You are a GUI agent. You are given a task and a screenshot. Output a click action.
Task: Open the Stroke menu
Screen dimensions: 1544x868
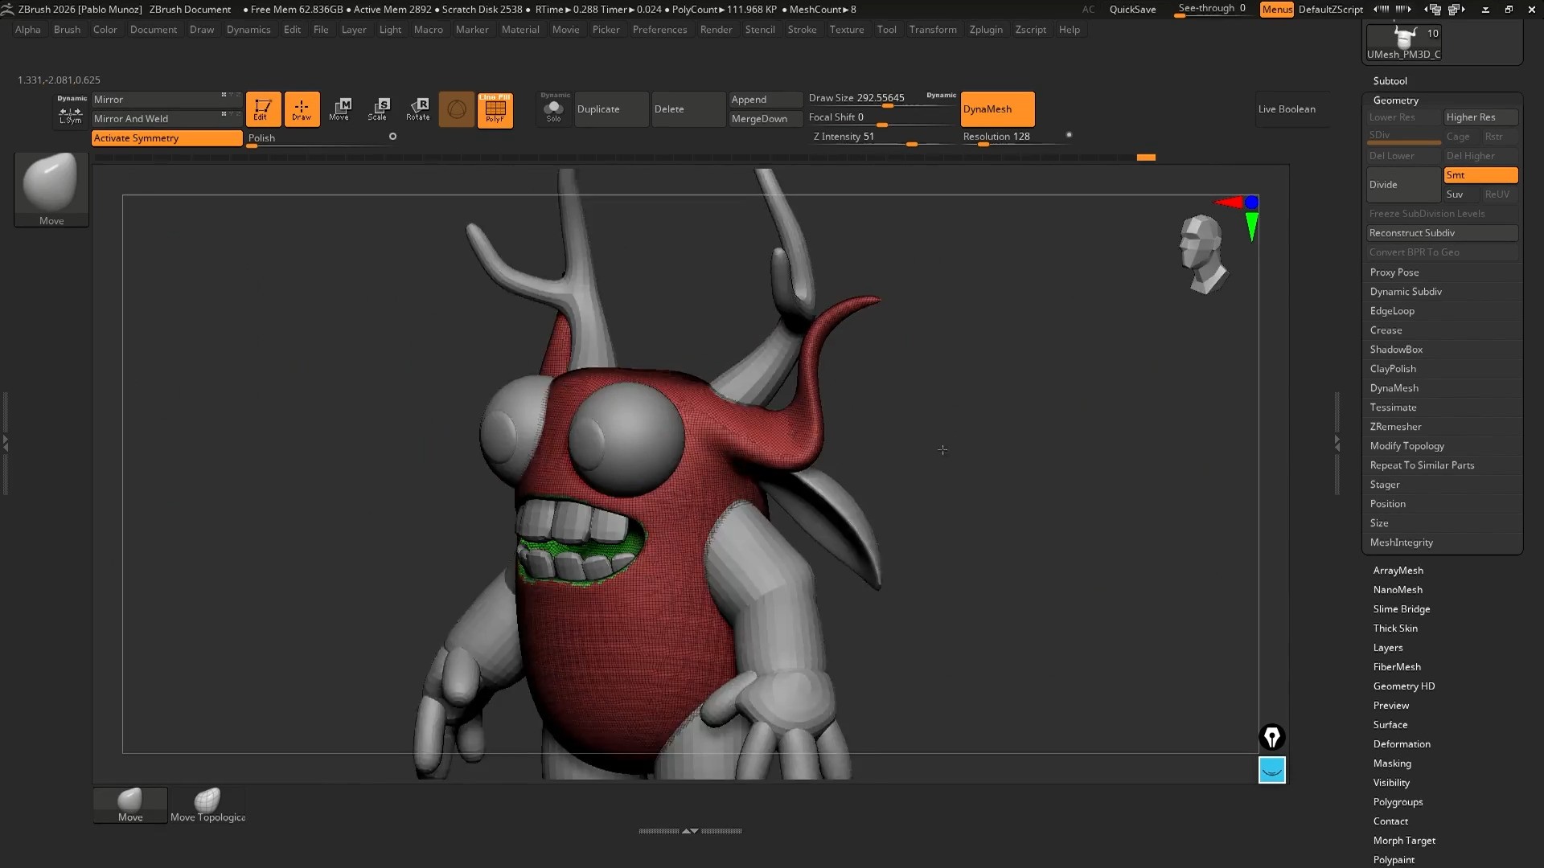pos(801,30)
